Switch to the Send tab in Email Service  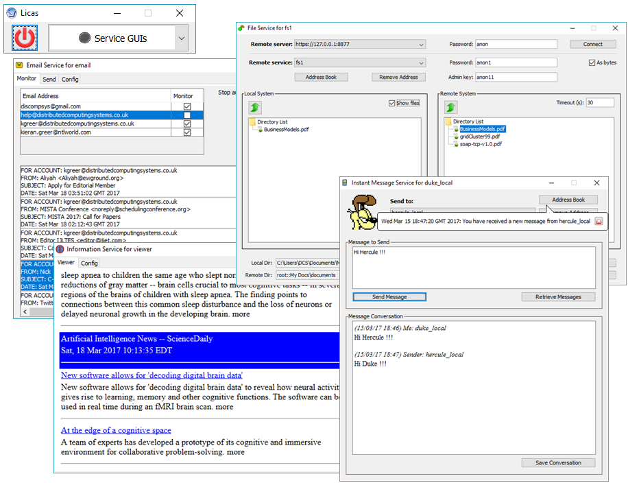pyautogui.click(x=49, y=78)
